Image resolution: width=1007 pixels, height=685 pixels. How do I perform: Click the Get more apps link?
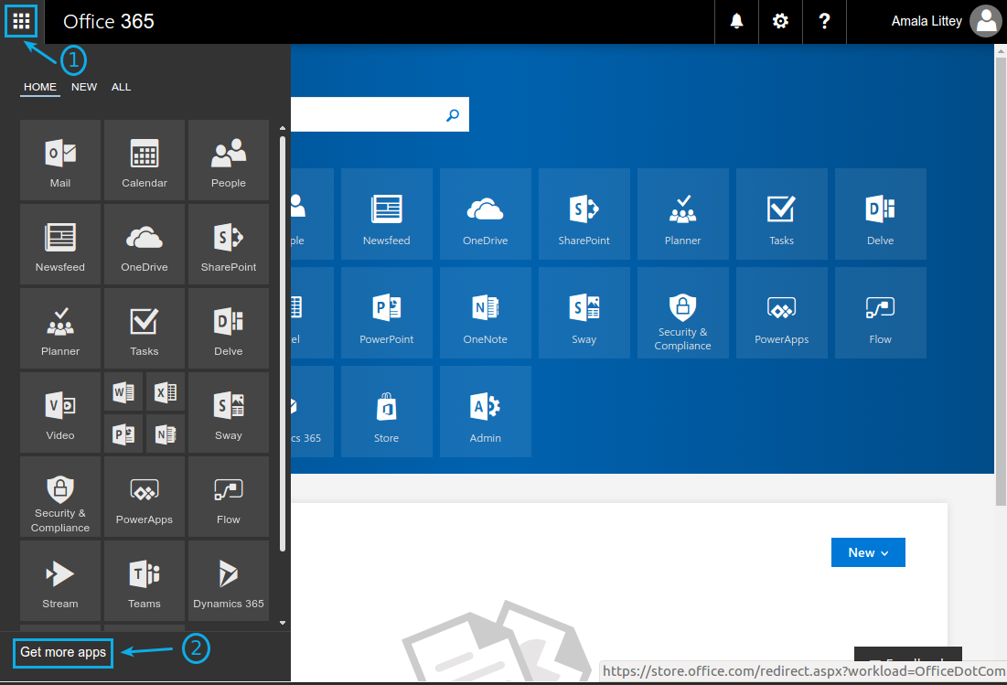pyautogui.click(x=63, y=652)
